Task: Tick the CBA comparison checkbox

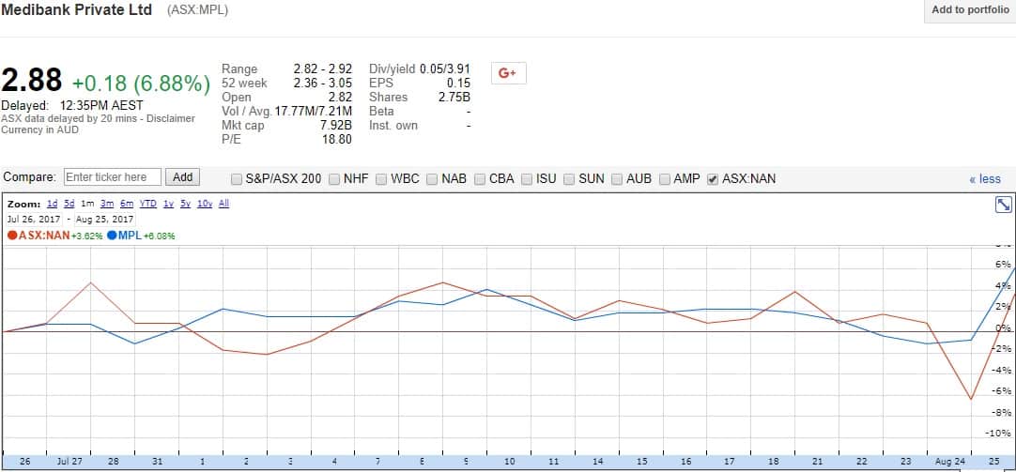Action: coord(480,178)
